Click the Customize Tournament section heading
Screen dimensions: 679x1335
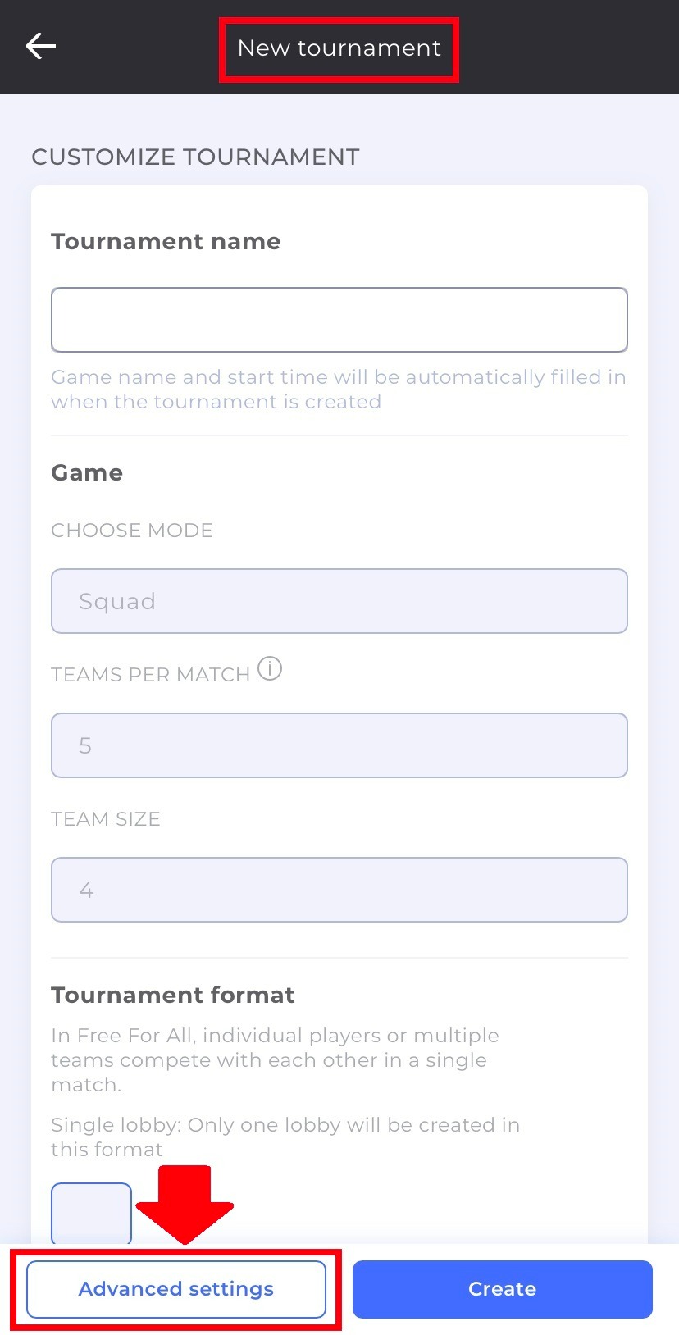pyautogui.click(x=195, y=157)
